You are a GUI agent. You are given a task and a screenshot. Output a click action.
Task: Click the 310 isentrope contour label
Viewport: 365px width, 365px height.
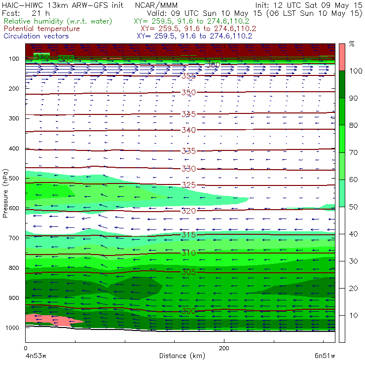tap(188, 253)
